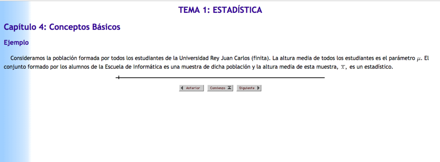Return to start with Comienzo button
This screenshot has width=440, height=162.
[220, 88]
